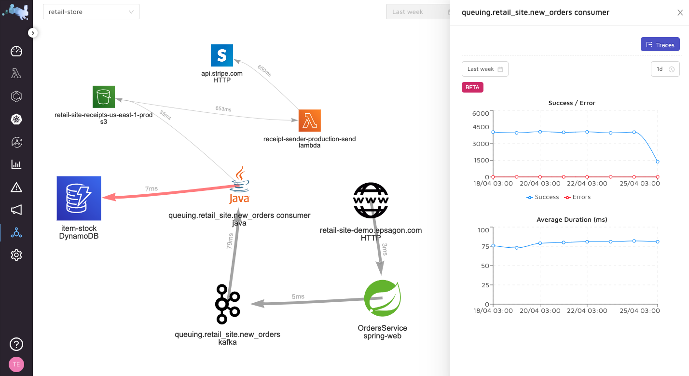The height and width of the screenshot is (376, 689).
Task: Expand the sidebar with the arrow toggle
Action: coord(32,33)
